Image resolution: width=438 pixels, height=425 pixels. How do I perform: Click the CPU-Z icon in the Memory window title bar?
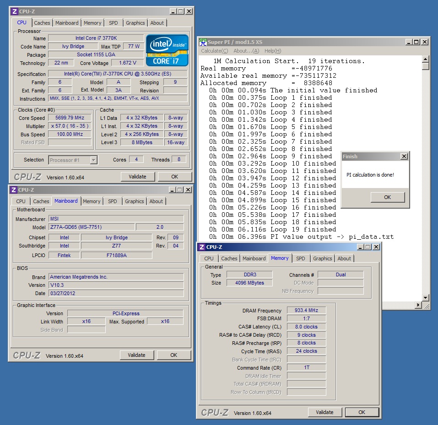click(x=201, y=247)
